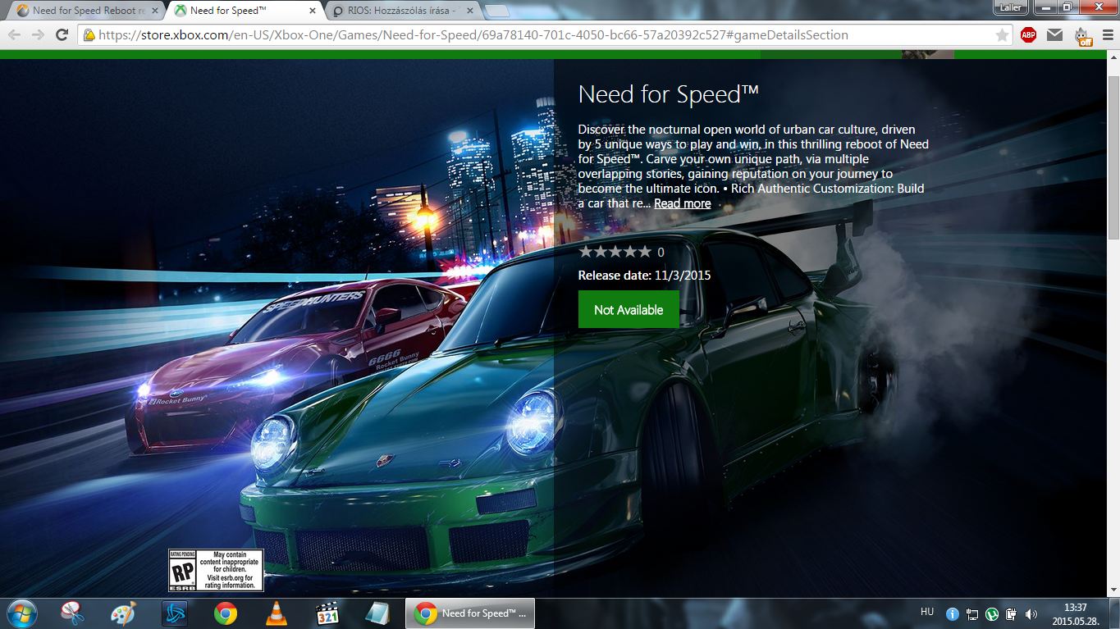Click the five-star rating row
This screenshot has height=629, width=1120.
[615, 252]
